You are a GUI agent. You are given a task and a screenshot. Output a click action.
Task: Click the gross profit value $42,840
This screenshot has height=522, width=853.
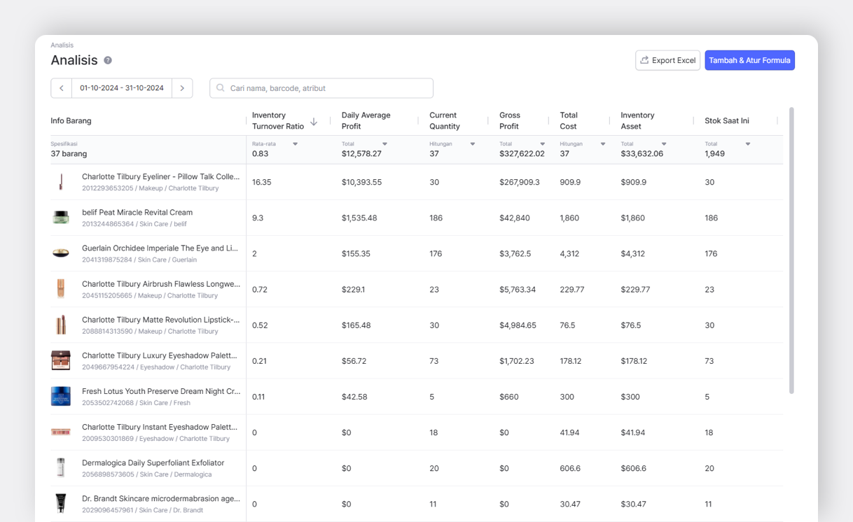(x=515, y=218)
